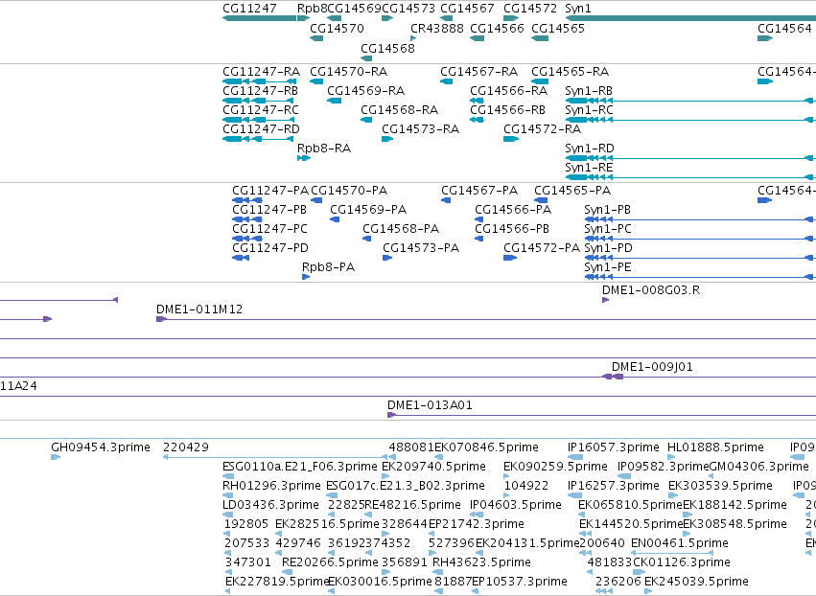816x596 pixels.
Task: Select the Syn1-PB protein label
Action: 608,210
